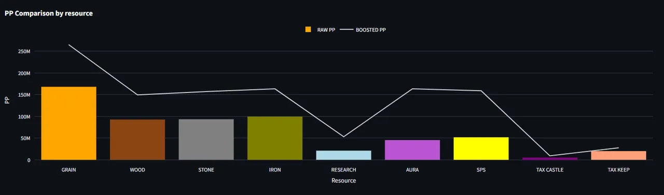
Task: Click the small TAX CASTLE bar
Action: (x=550, y=159)
